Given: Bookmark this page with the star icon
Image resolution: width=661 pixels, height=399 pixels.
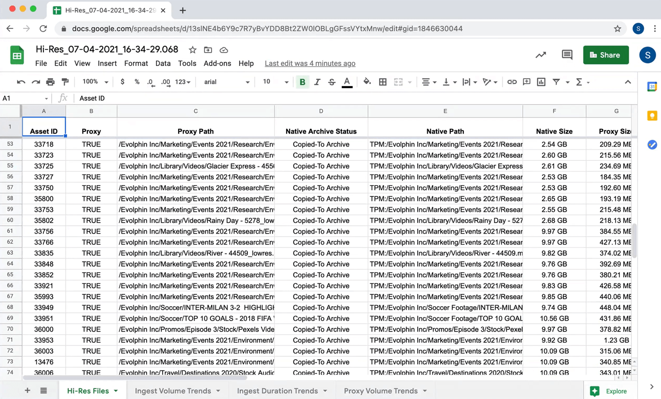Looking at the screenshot, I should [x=618, y=29].
